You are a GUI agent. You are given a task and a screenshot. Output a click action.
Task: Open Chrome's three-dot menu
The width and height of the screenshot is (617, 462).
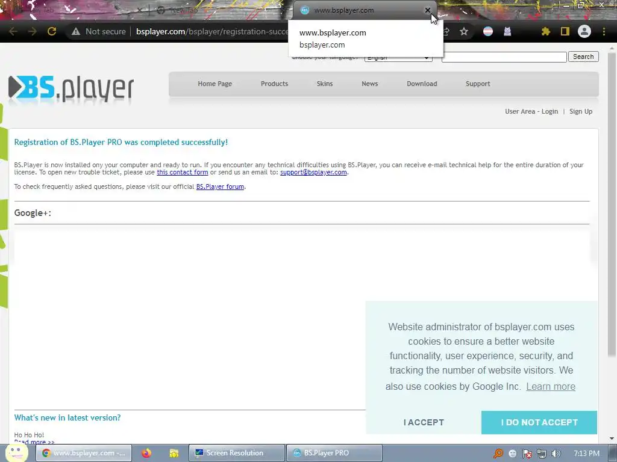tap(604, 31)
